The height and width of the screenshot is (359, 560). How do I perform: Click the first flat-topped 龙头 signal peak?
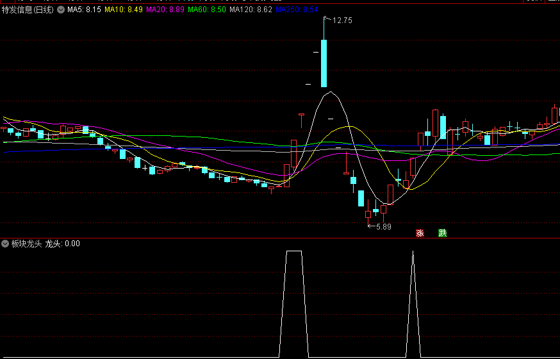[x=293, y=251]
